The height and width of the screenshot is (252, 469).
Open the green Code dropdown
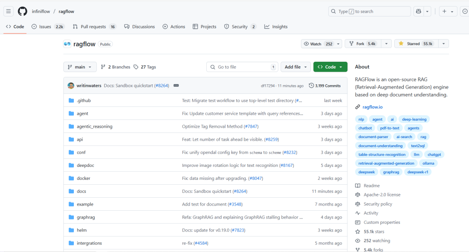330,67
